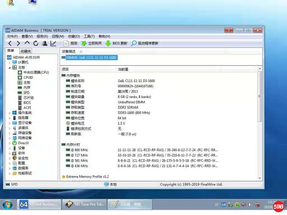Open the user manage icon in toolbar
Image resolution: width=287 pixels, height=215 pixels.
[x=45, y=43]
